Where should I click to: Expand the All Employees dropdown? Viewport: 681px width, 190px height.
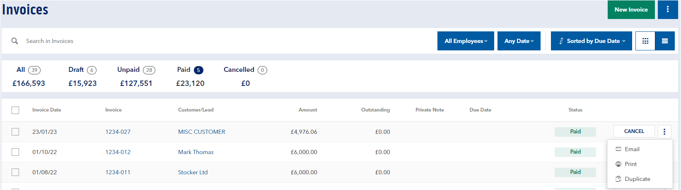pos(466,41)
